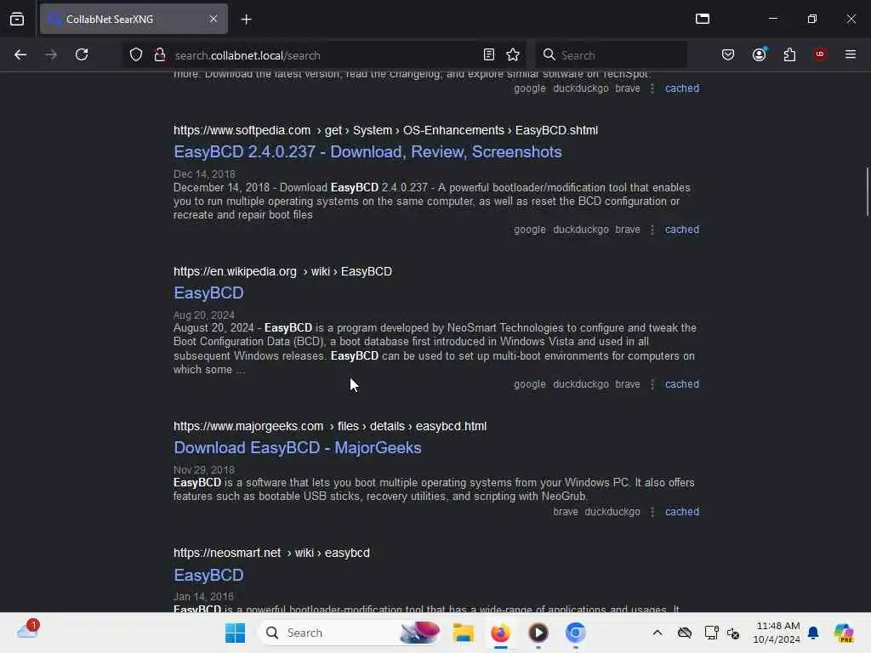The width and height of the screenshot is (871, 653).
Task: Reload the current page
Action: coord(82,54)
